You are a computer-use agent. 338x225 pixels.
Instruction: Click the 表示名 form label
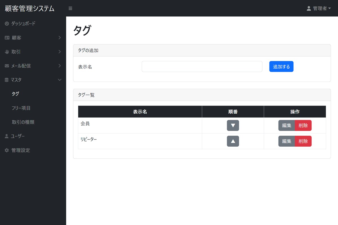85,67
